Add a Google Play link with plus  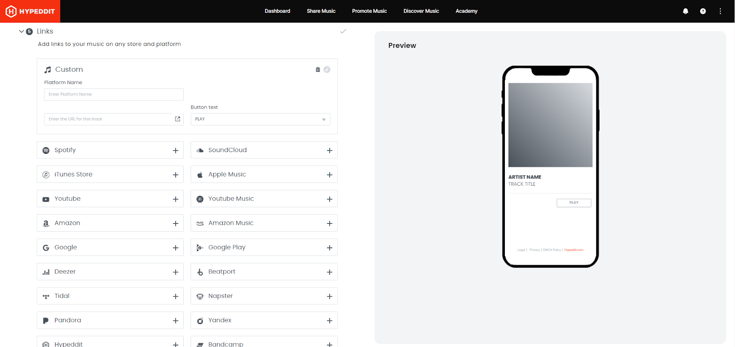click(x=329, y=248)
